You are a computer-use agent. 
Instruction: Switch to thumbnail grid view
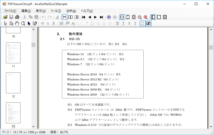[x=165, y=17]
